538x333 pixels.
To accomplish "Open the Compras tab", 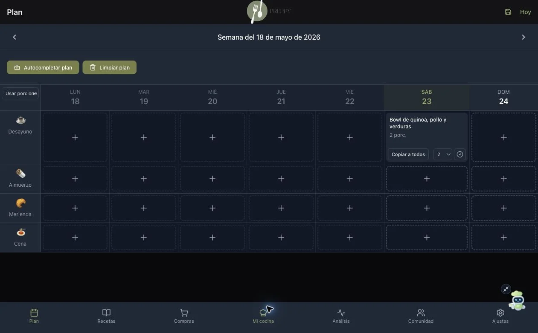I will [x=184, y=316].
